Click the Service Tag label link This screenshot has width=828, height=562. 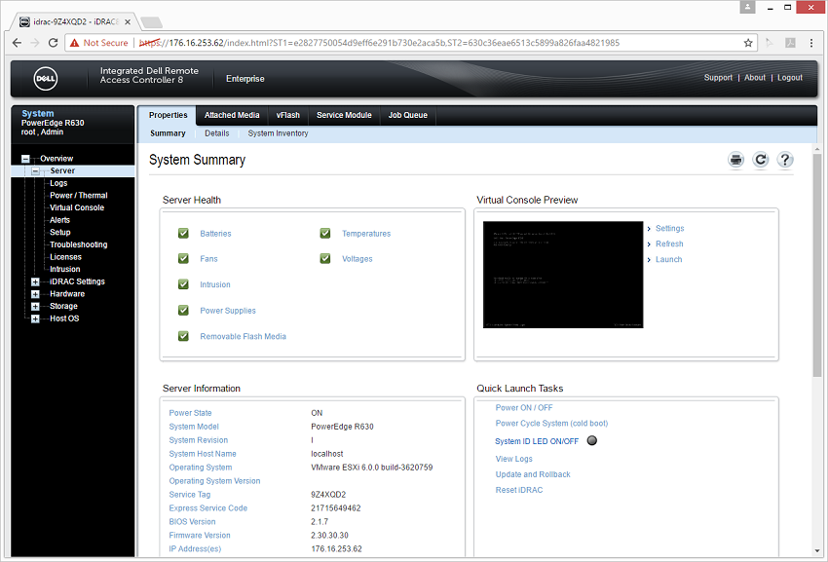[x=190, y=495]
